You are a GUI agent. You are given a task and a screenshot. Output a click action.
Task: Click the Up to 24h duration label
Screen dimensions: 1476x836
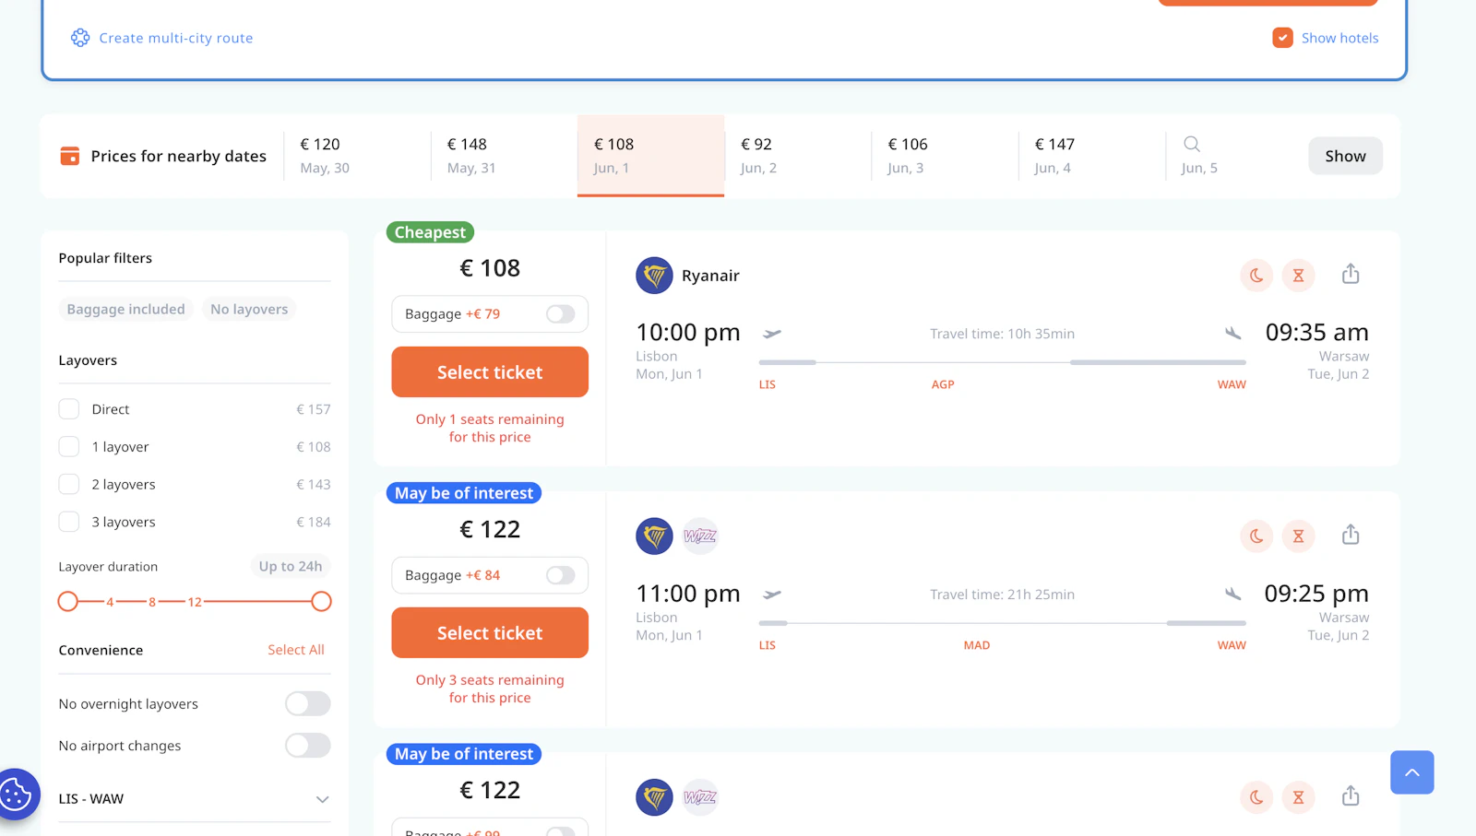tap(291, 566)
